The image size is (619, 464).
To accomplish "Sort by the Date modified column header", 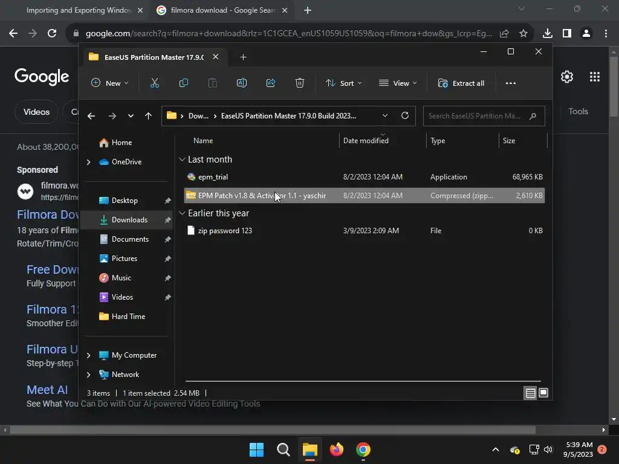I will [366, 141].
